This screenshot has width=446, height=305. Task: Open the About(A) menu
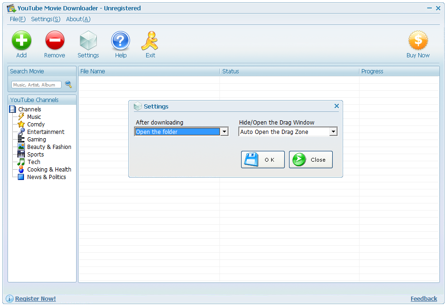tap(78, 19)
